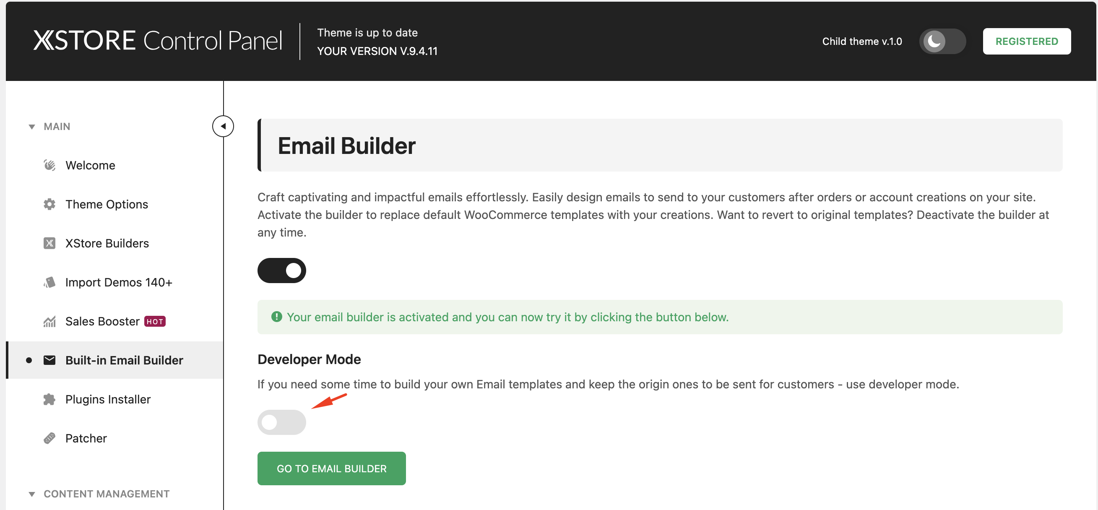The height and width of the screenshot is (510, 1098).
Task: Toggle the dark mode moon switch
Action: (942, 42)
